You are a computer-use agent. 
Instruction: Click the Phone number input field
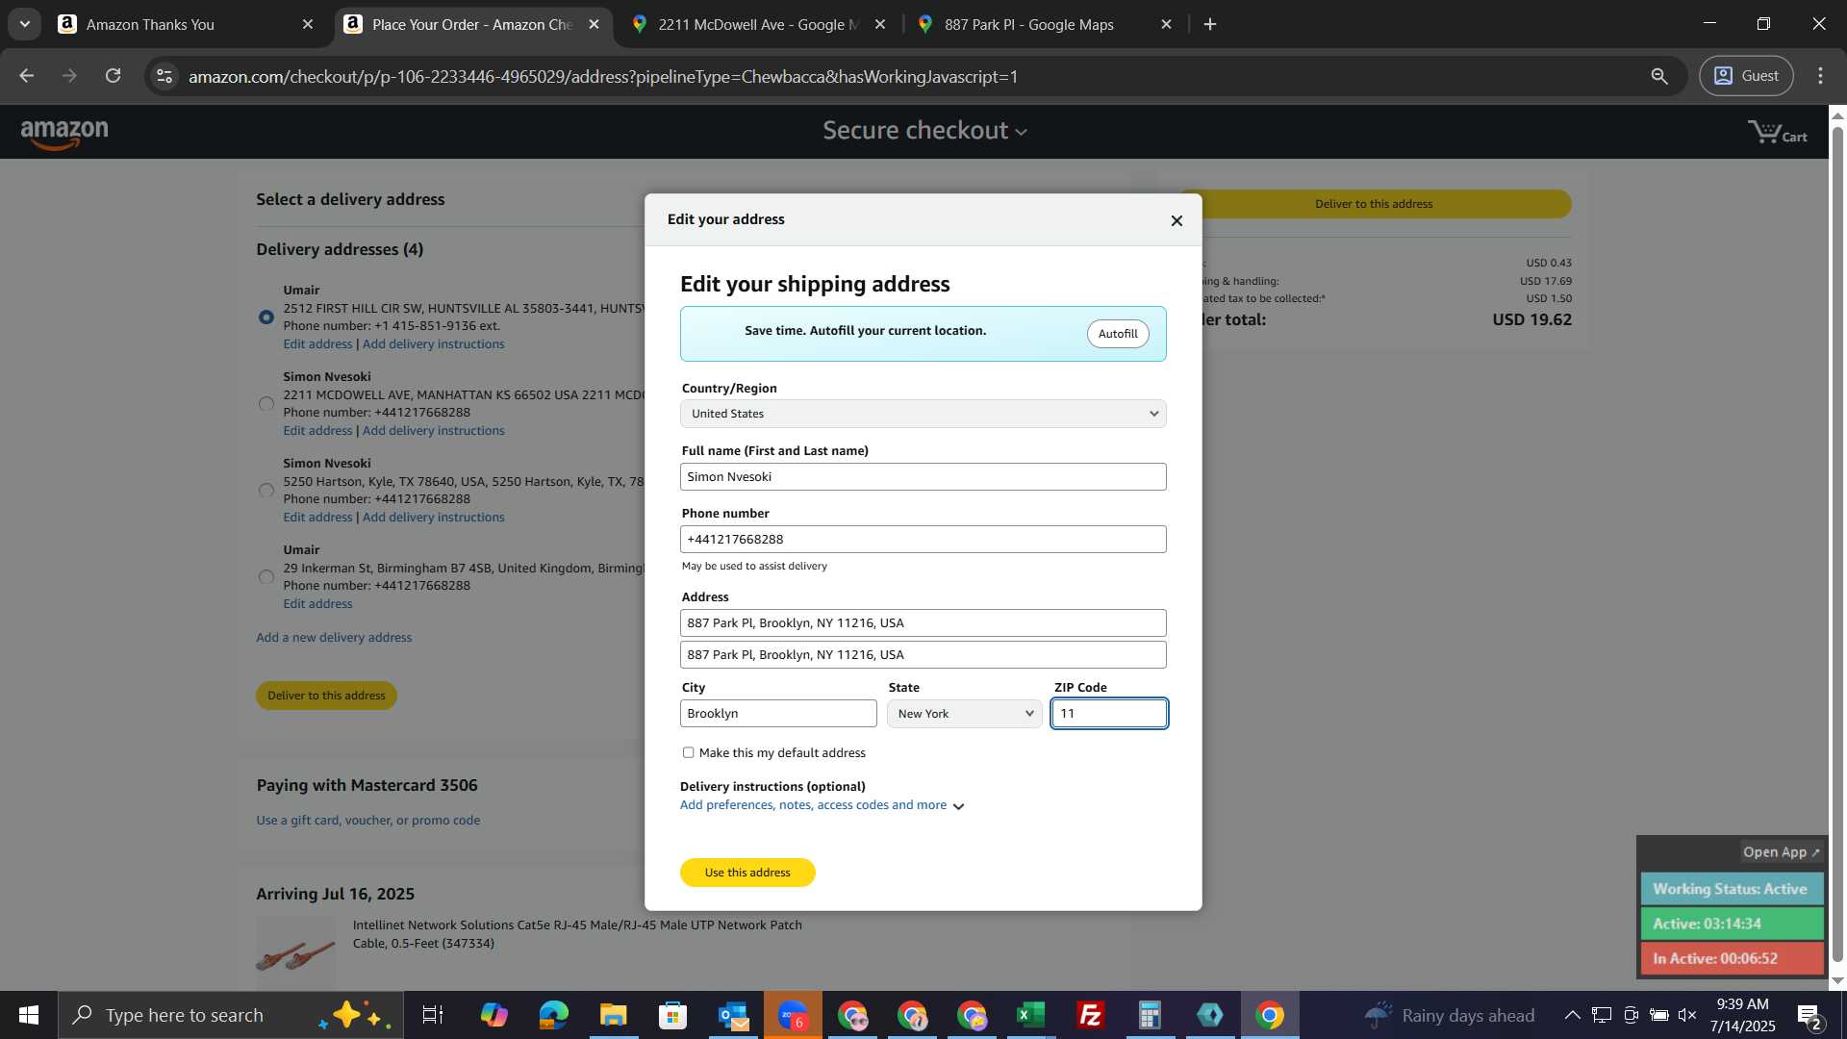coord(923,540)
